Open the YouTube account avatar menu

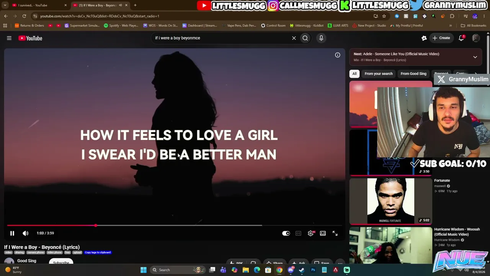point(476,38)
